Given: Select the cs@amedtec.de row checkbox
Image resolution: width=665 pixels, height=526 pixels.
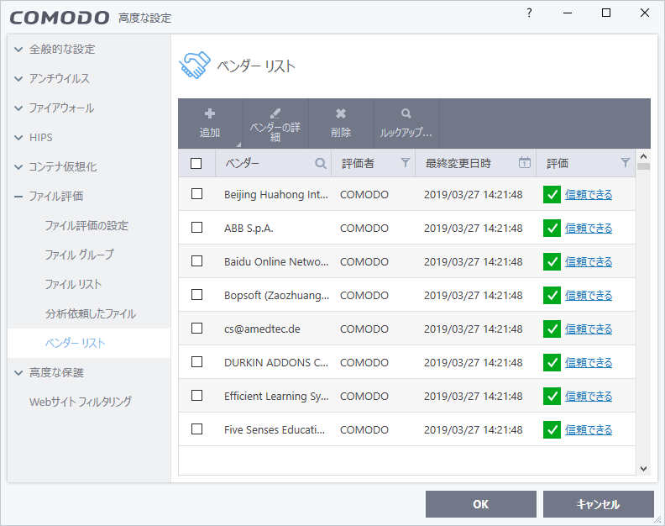Looking at the screenshot, I should [x=196, y=329].
